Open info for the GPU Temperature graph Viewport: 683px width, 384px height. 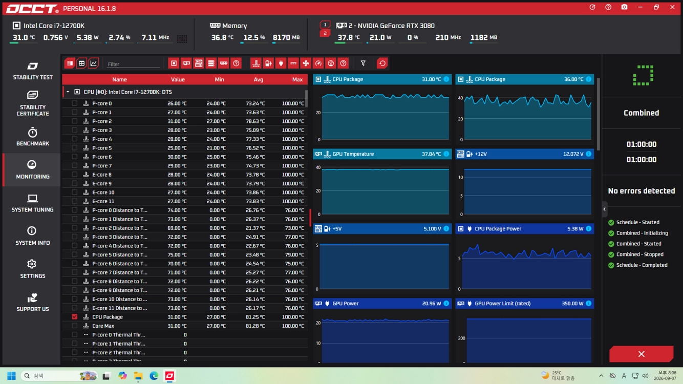446,154
